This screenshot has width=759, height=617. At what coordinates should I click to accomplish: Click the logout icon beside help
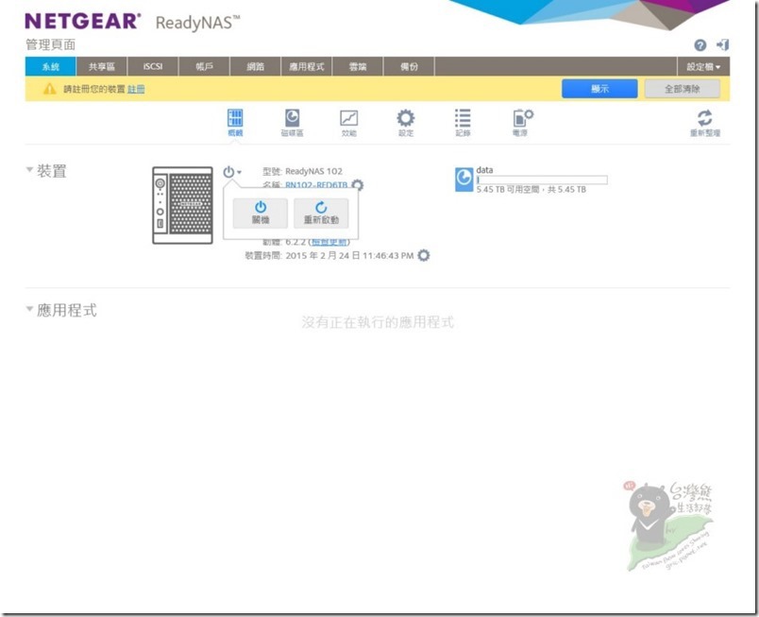pyautogui.click(x=723, y=45)
